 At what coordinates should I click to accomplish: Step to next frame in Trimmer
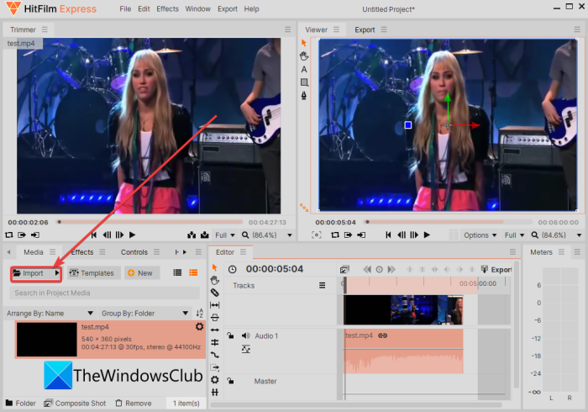click(119, 235)
